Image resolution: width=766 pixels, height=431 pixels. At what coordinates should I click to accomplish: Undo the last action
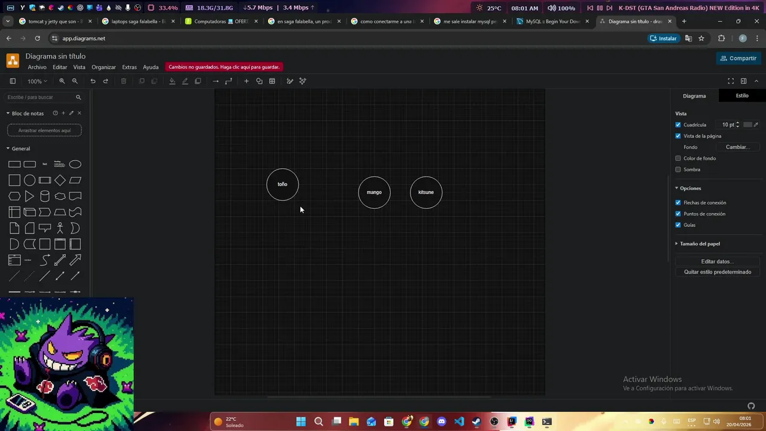(x=93, y=81)
